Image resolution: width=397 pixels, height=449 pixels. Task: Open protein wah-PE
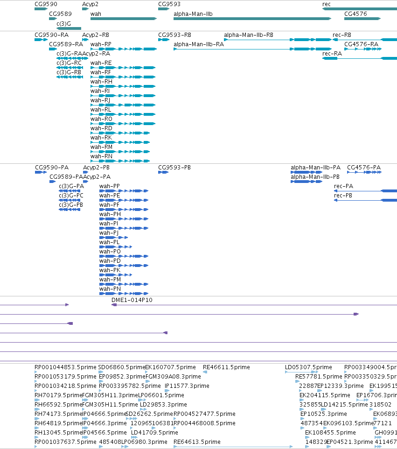tap(110, 196)
